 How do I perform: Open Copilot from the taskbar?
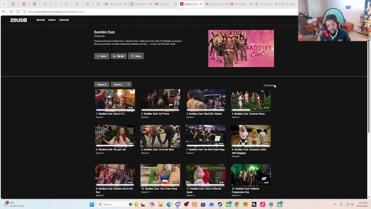click(152, 204)
